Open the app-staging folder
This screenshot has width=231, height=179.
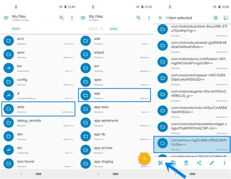(x=115, y=163)
